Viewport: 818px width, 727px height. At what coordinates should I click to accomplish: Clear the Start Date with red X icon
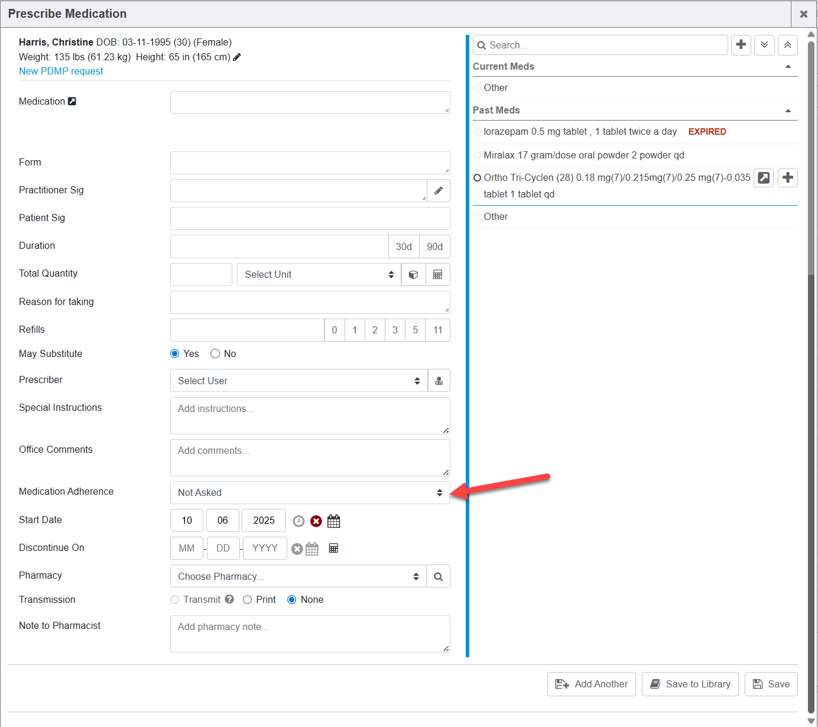316,521
